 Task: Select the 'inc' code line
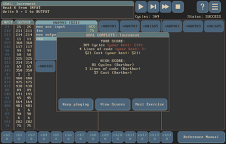coord(61,31)
